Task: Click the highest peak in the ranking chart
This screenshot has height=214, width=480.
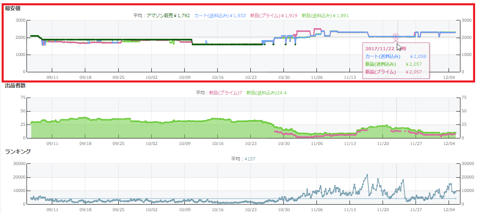Action: tap(367, 175)
